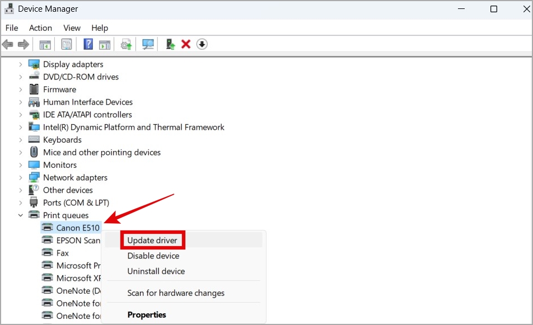533x325 pixels.
Task: Click the Enable device toolbar icon
Action: click(170, 44)
